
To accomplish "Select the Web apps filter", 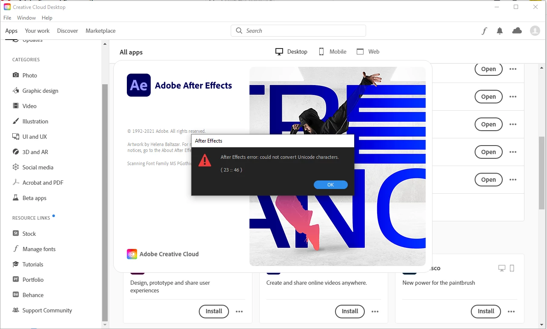I will (x=368, y=51).
